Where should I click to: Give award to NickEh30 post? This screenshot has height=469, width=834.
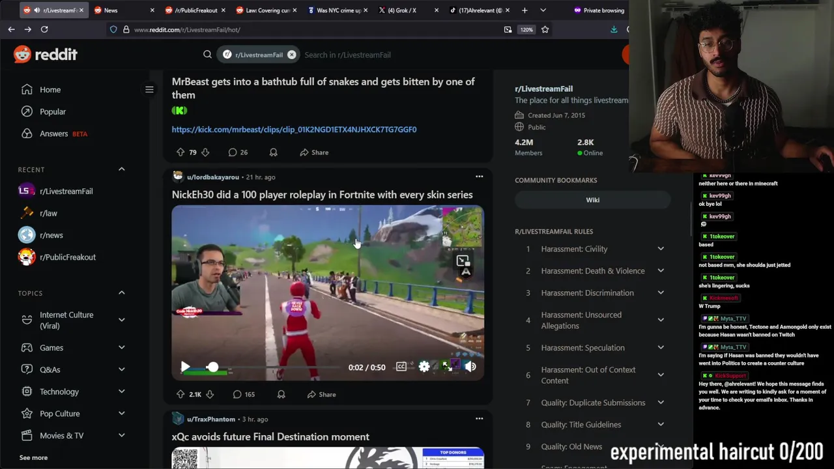pos(281,394)
